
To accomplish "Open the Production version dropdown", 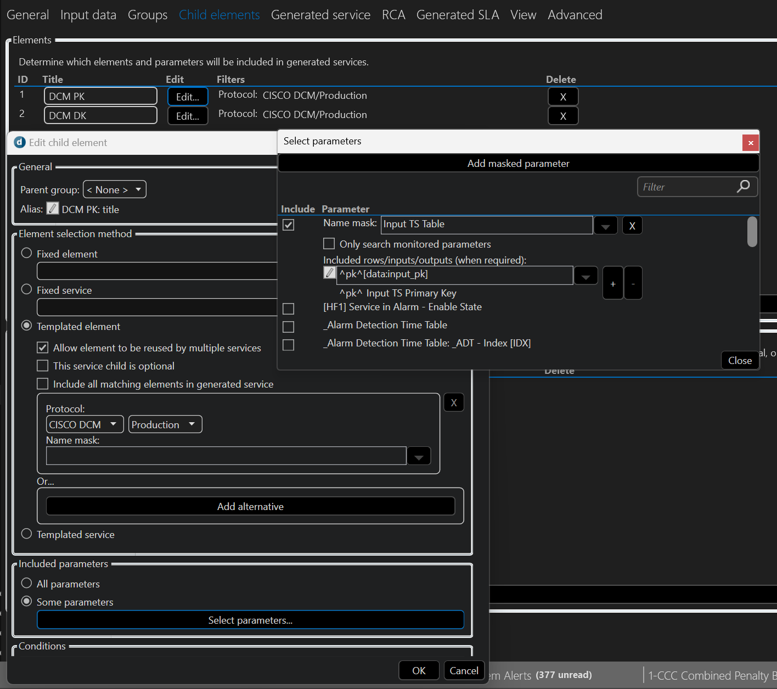I will point(165,424).
